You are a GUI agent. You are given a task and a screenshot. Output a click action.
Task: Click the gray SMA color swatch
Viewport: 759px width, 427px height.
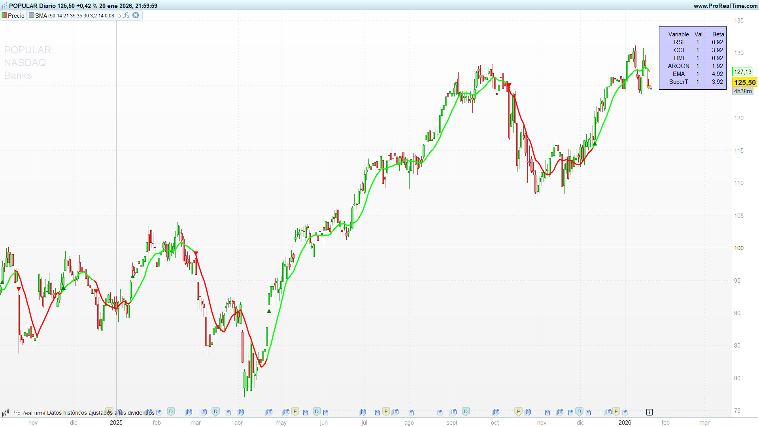coord(32,15)
